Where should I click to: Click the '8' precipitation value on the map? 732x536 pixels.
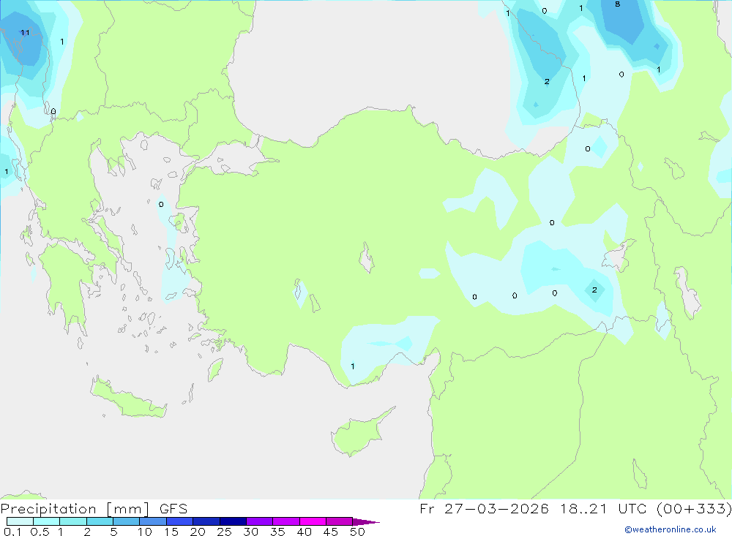(618, 4)
